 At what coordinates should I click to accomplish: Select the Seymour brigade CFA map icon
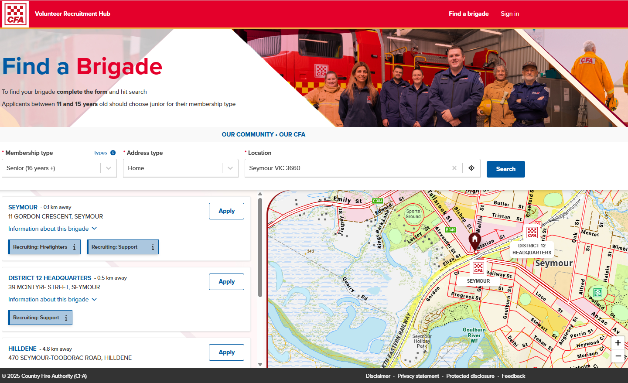pyautogui.click(x=478, y=268)
